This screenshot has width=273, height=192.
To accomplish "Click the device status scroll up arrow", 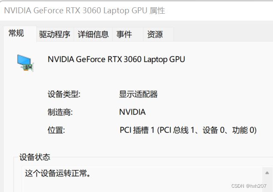I will (x=267, y=173).
